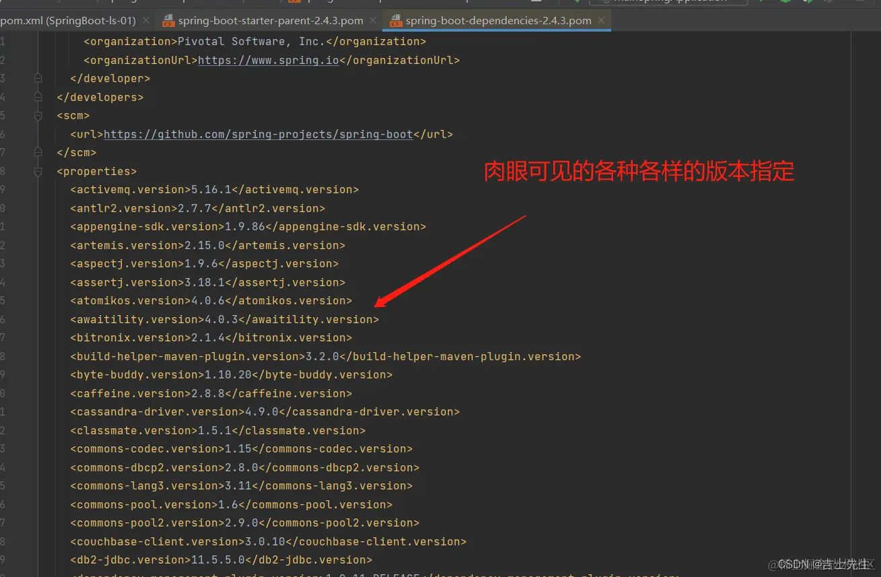Open the https://www.spring.io link

point(268,60)
